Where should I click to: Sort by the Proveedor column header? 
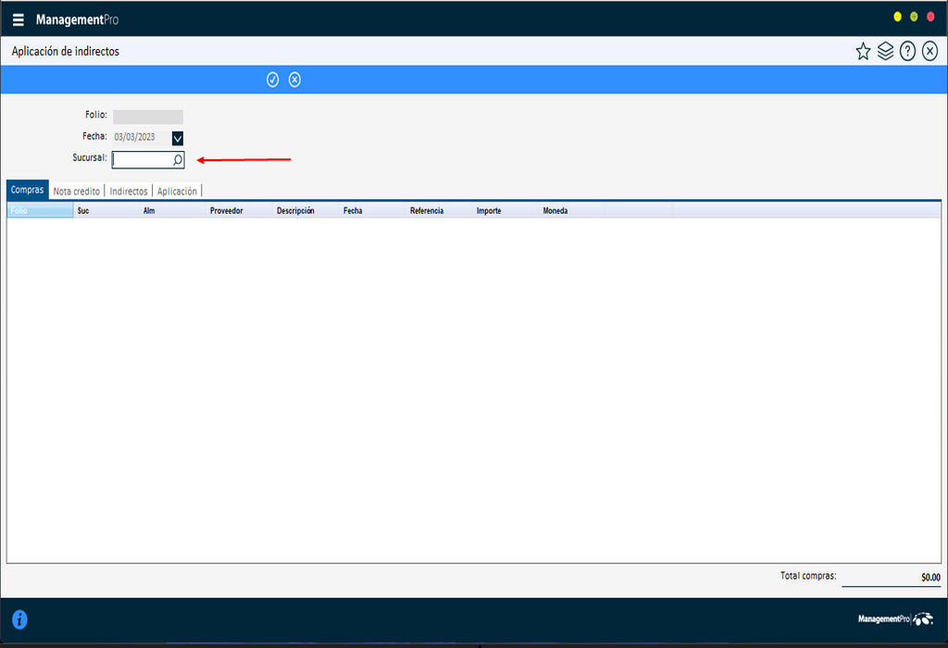(227, 211)
